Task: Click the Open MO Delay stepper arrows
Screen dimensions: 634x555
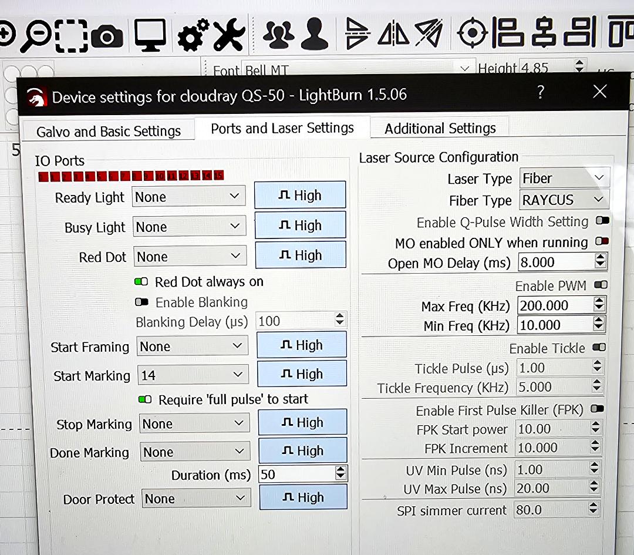Action: coord(601,262)
